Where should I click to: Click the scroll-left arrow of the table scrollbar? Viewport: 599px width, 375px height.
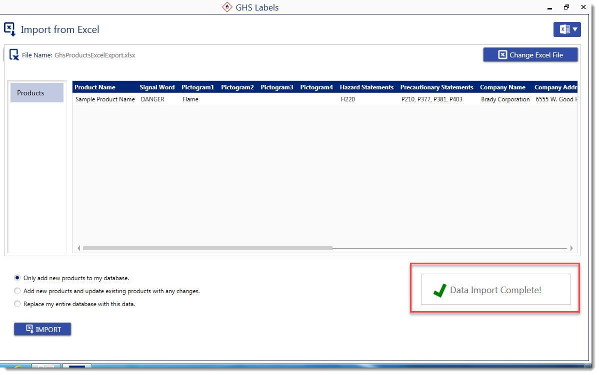78,248
